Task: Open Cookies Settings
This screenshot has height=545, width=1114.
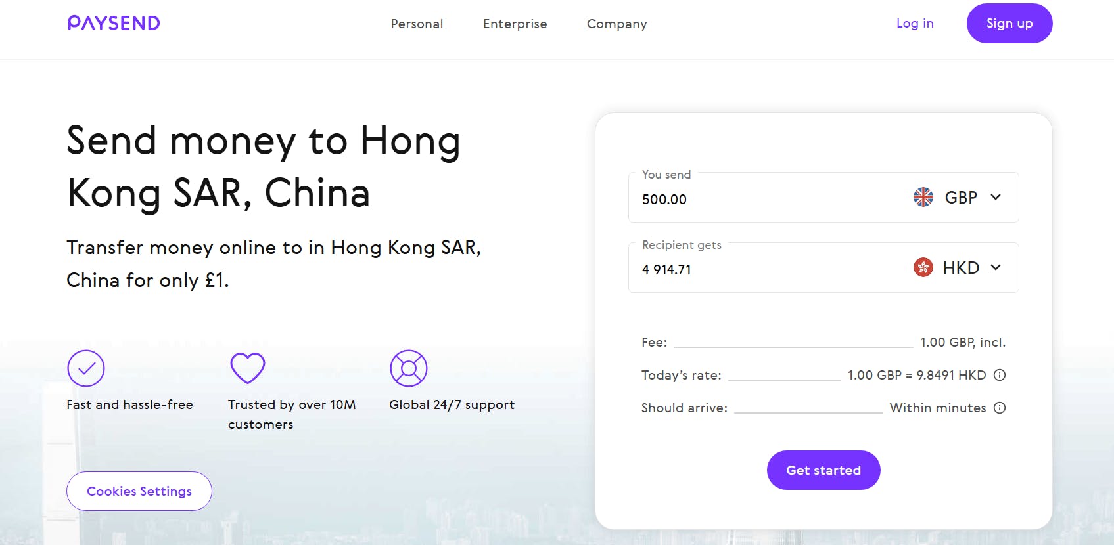Action: point(139,491)
